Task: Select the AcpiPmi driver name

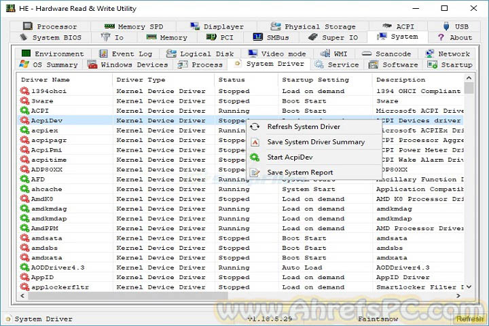Action: tap(46, 150)
